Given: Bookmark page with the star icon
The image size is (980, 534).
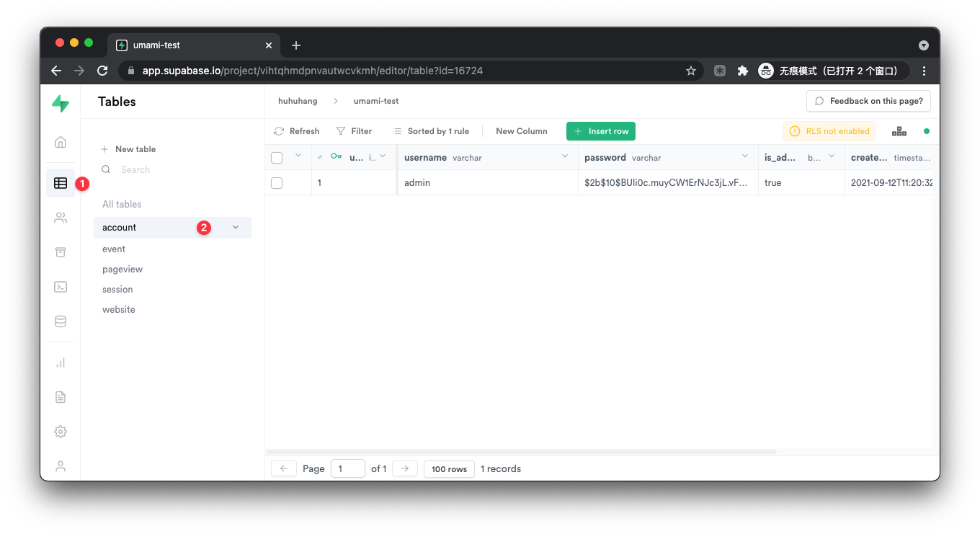Looking at the screenshot, I should point(691,71).
